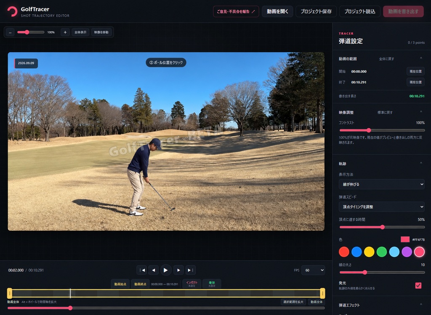The width and height of the screenshot is (431, 315).
Task: Zoom in with the plus button
Action: (65, 32)
